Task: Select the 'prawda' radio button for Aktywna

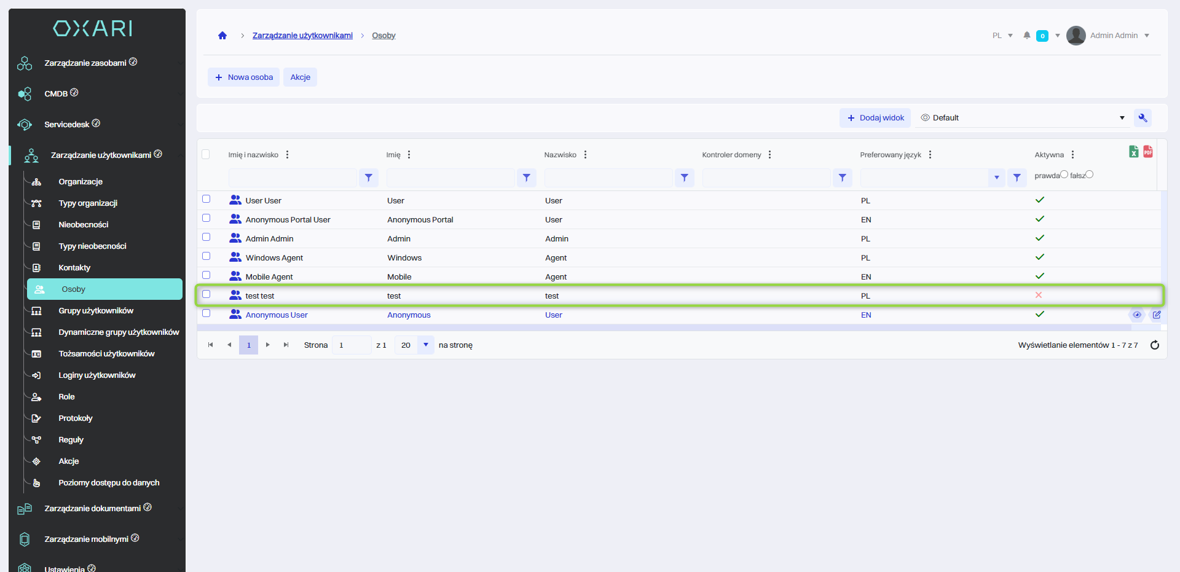Action: 1064,174
